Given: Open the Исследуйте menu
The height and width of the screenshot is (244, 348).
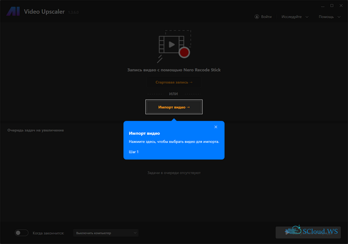Looking at the screenshot, I should (292, 17).
